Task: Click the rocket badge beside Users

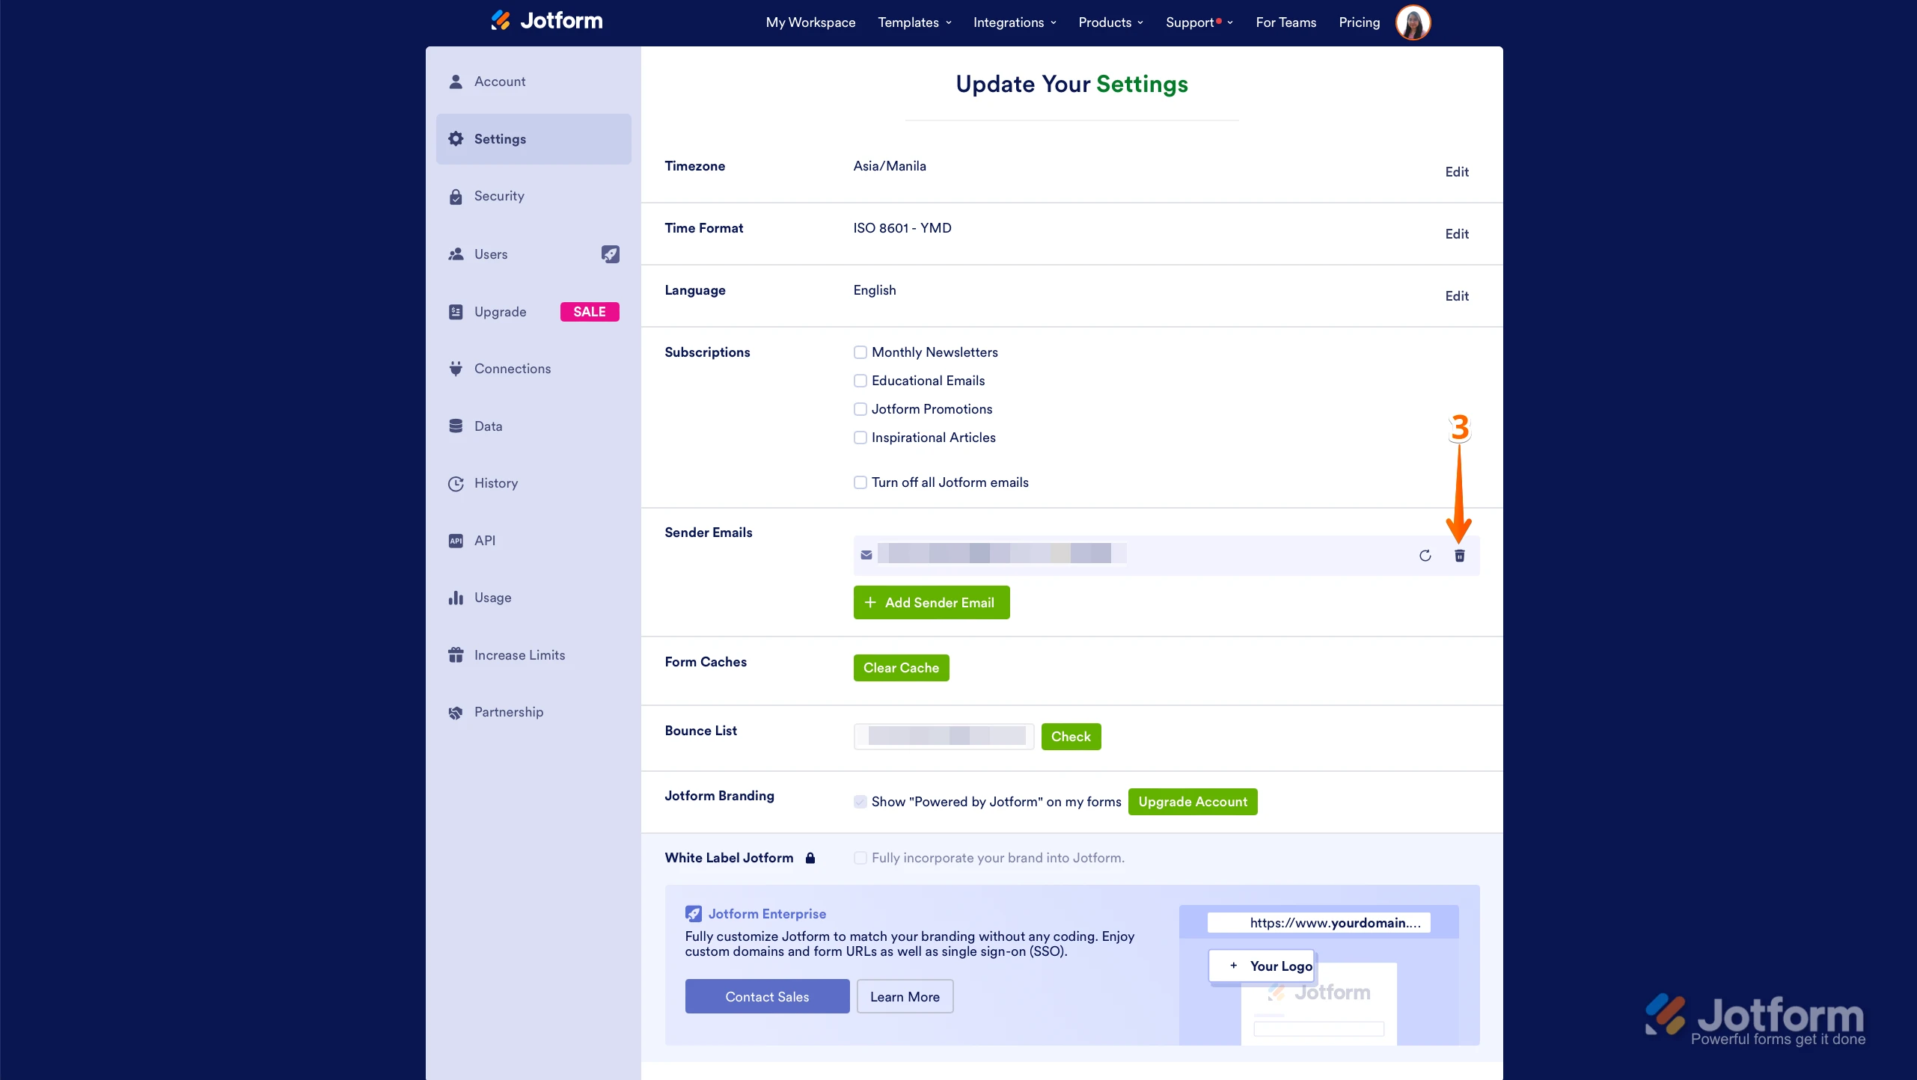Action: (x=611, y=254)
